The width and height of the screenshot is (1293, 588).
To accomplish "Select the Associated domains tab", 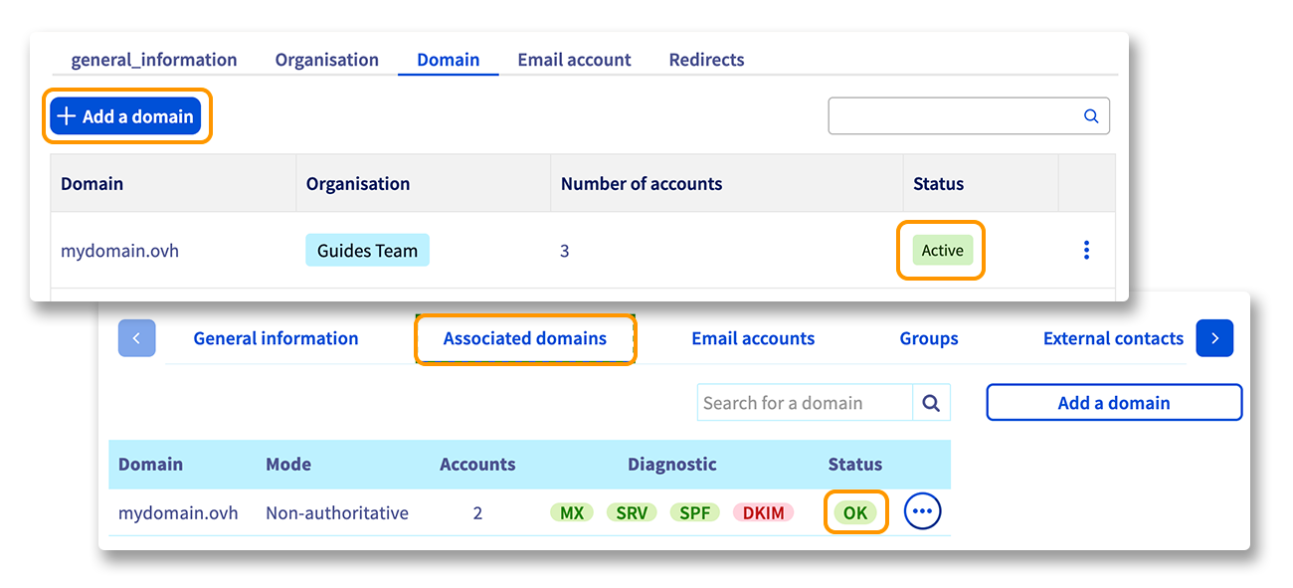I will pos(524,338).
